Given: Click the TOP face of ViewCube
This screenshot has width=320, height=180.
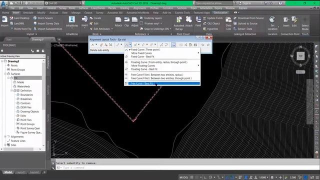Looking at the screenshot, I should [x=300, y=55].
